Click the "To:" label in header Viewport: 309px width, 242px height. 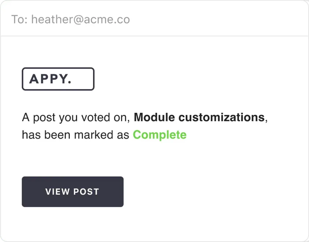[19, 19]
